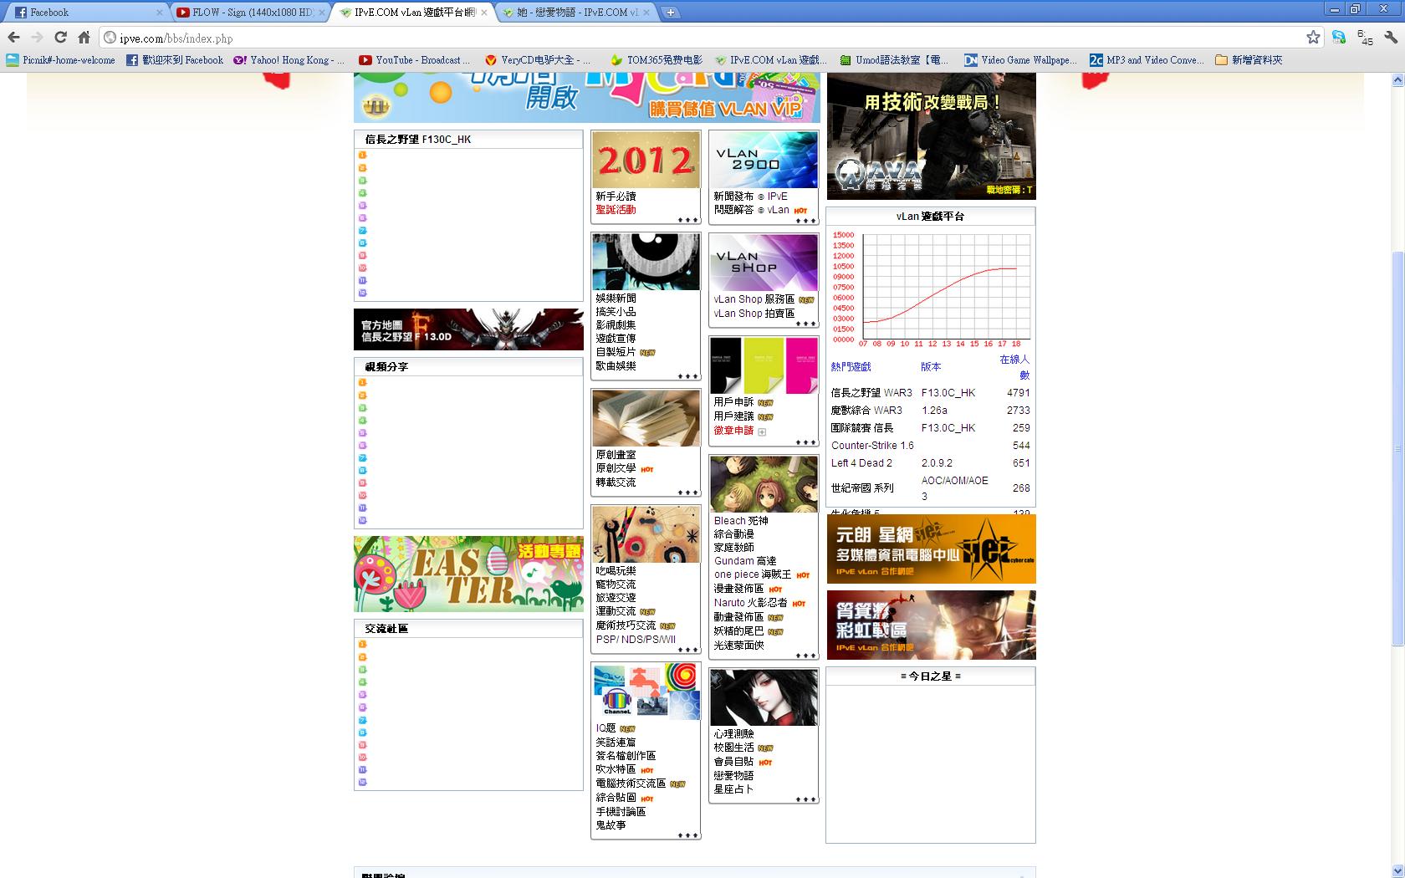Expand the three dots under 轉載交流

click(687, 493)
